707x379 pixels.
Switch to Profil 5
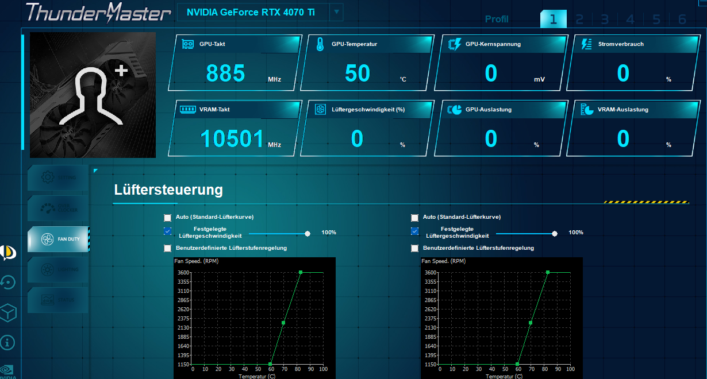656,19
